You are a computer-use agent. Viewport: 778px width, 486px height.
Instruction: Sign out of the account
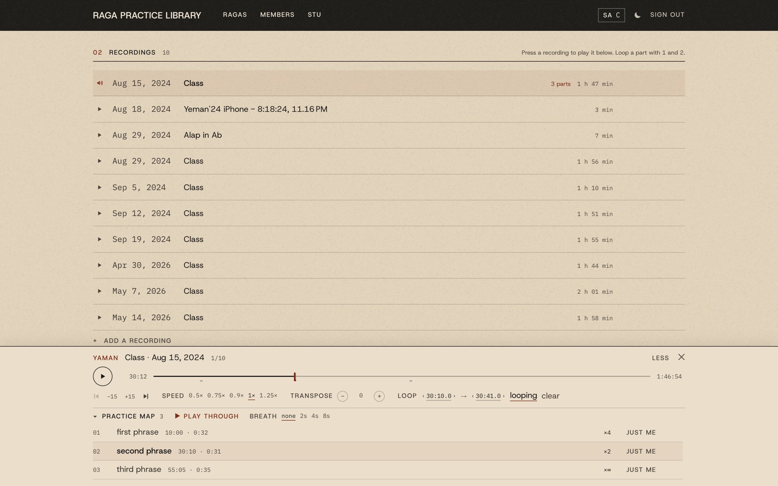tap(667, 15)
